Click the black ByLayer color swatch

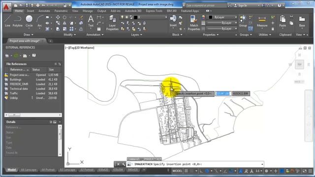[x=210, y=17]
